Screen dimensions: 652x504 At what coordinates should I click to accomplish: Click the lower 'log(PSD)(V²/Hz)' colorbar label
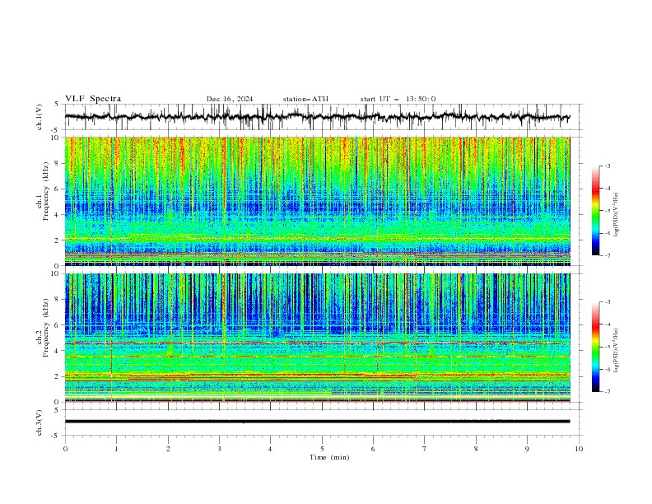617,351
